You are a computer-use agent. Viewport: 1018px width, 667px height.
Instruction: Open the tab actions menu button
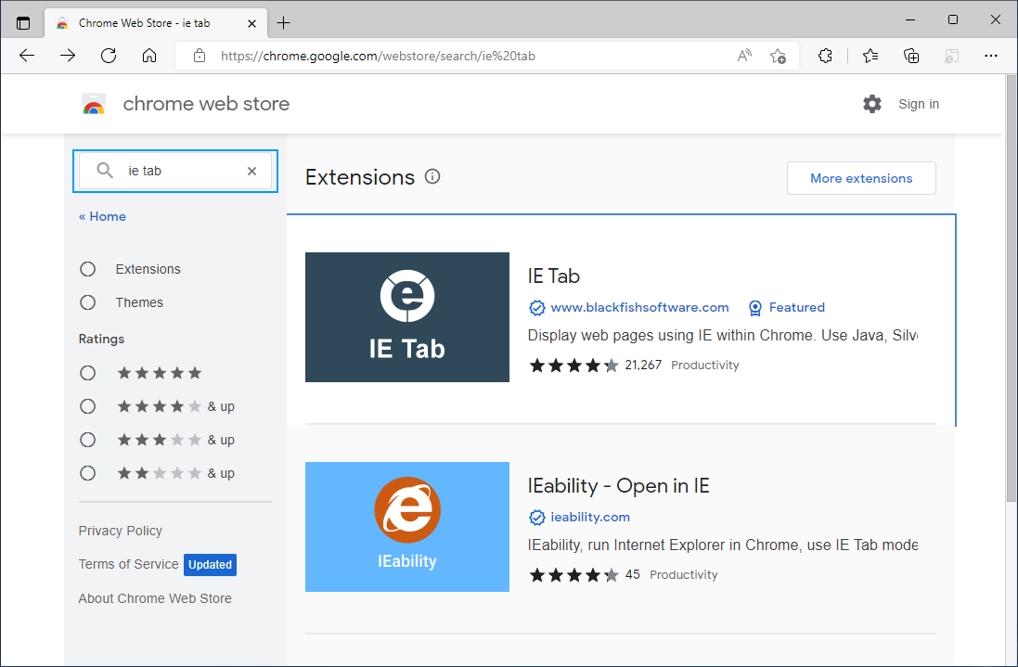23,22
